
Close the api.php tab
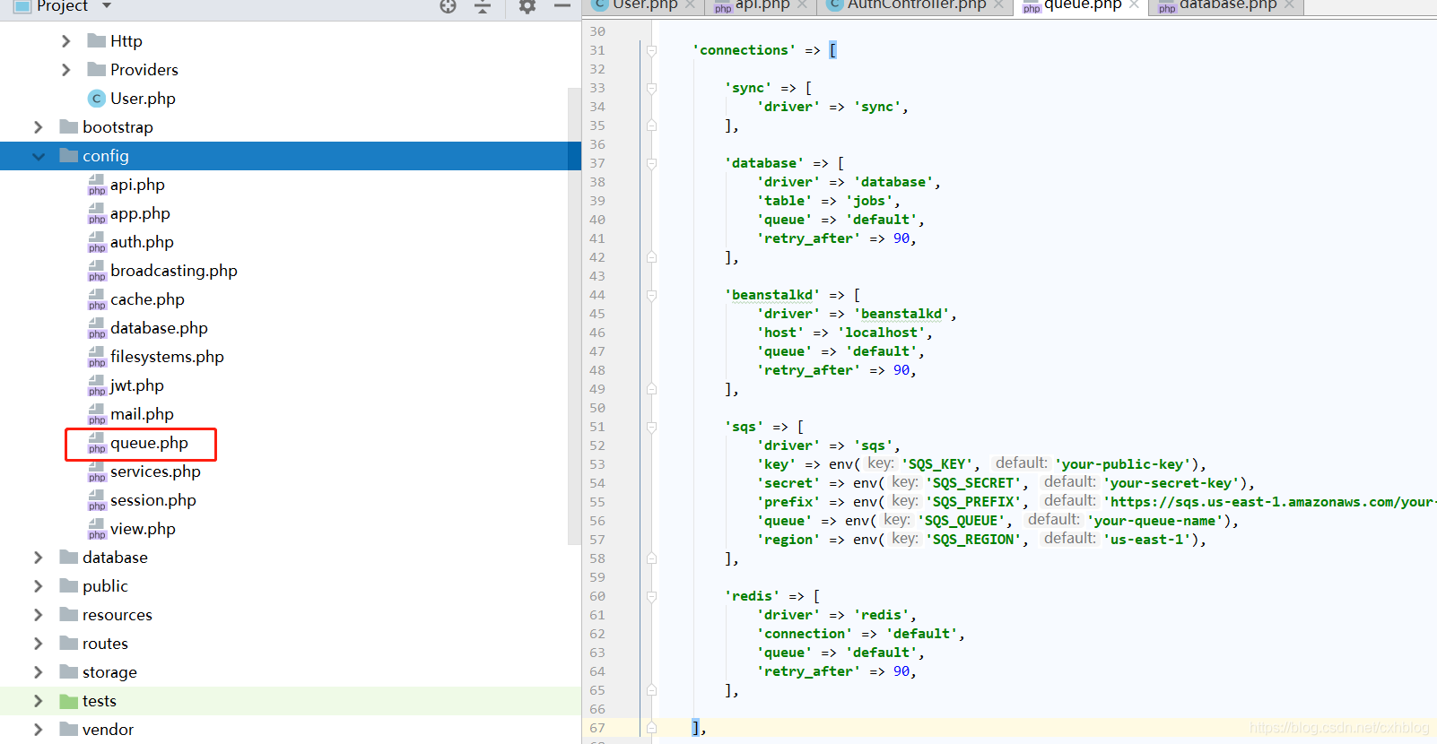tap(802, 5)
